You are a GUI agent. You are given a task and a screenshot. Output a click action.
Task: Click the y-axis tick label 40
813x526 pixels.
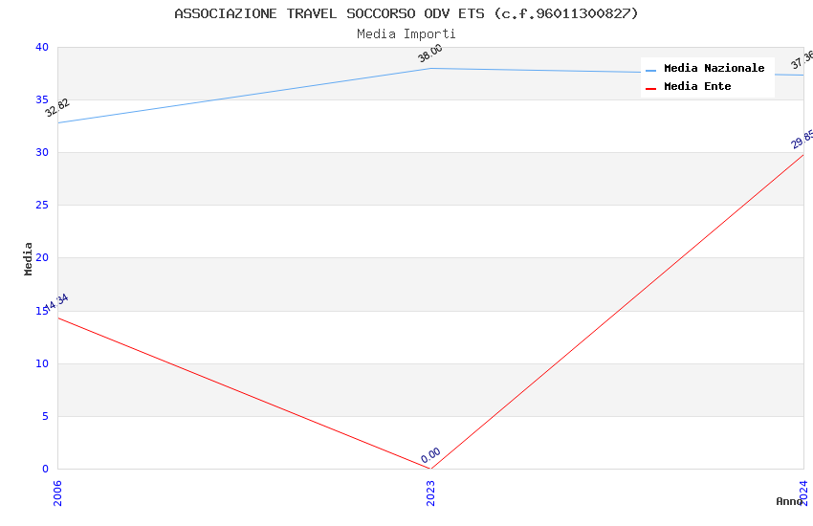coord(42,47)
